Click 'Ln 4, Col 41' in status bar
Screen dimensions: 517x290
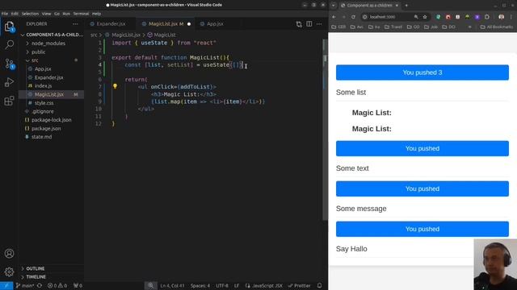coord(172,286)
